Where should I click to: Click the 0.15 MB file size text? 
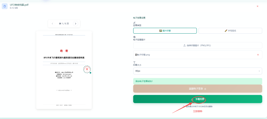[x=14, y=8]
